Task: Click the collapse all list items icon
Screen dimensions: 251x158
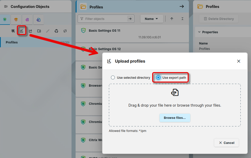Action: coord(182,19)
